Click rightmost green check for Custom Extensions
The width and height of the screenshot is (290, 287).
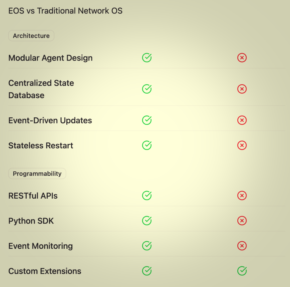tap(242, 271)
